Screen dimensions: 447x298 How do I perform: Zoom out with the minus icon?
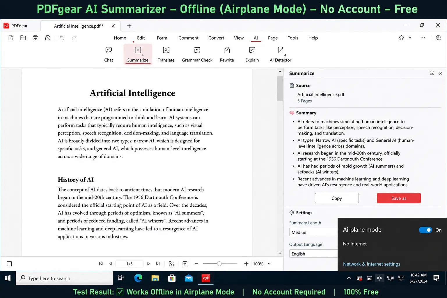tap(196, 264)
